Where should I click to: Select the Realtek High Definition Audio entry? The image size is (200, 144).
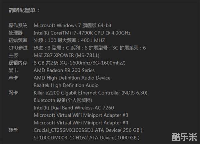[x=66, y=85]
